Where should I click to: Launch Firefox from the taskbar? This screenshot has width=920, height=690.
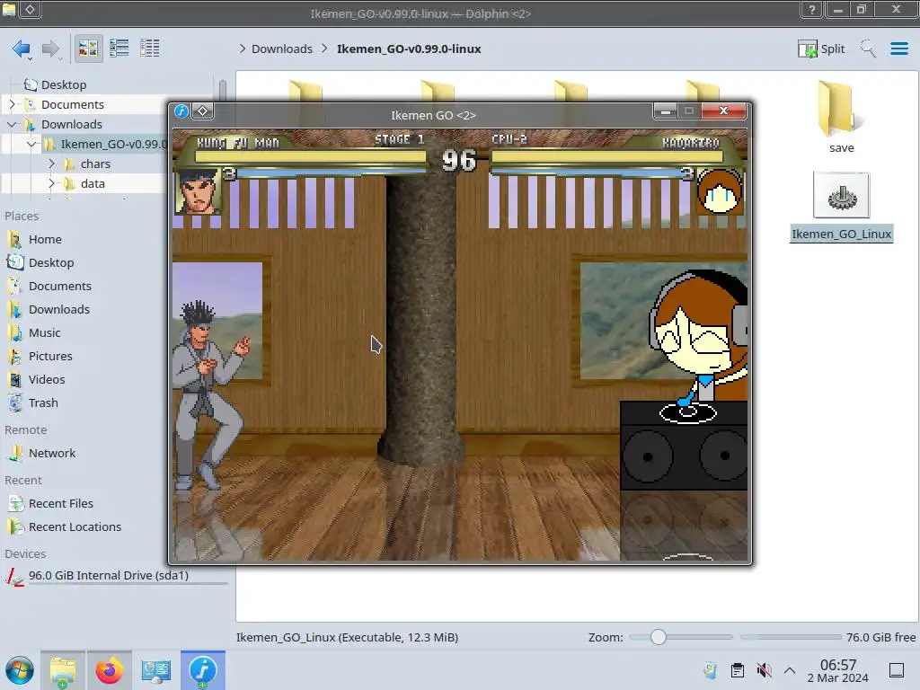(109, 670)
